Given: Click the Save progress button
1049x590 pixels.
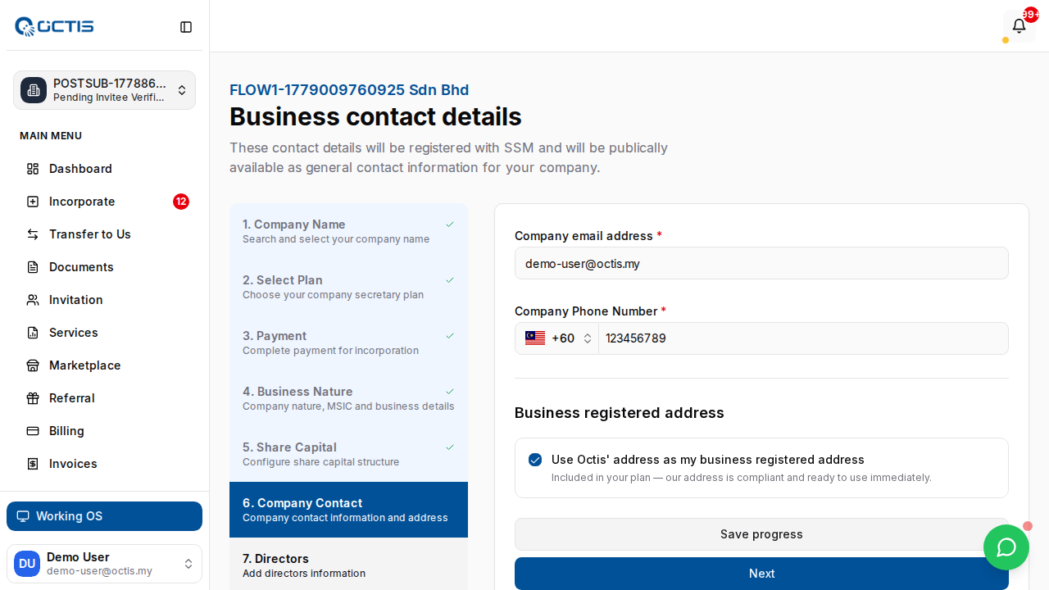Looking at the screenshot, I should (761, 534).
